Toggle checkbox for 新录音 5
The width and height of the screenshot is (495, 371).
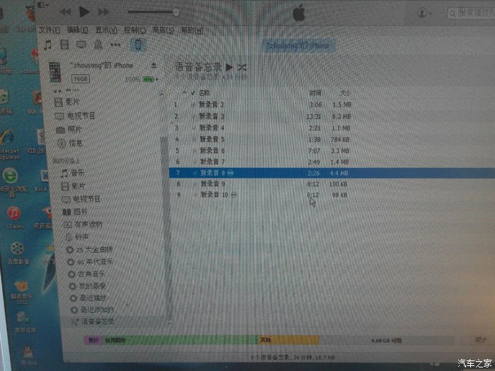coord(194,139)
